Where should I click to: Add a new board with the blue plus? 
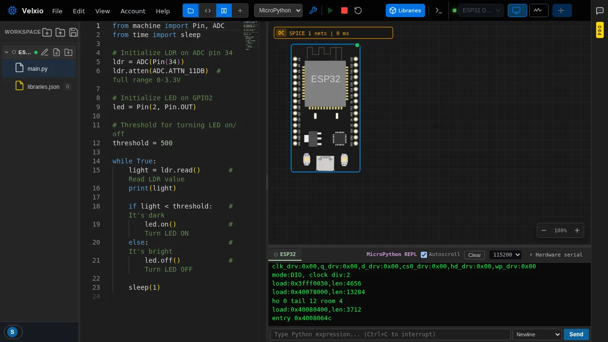pos(562,10)
